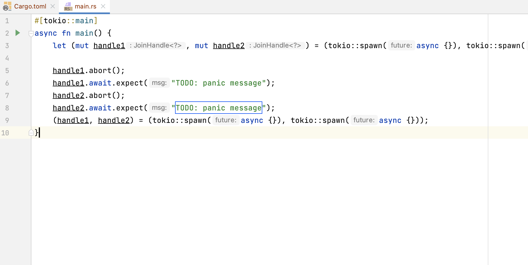Screen dimensions: 528x265
Task: Run main using the green gutter arrow
Action: click(x=18, y=33)
